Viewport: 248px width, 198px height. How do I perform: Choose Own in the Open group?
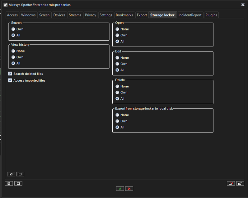click(117, 35)
